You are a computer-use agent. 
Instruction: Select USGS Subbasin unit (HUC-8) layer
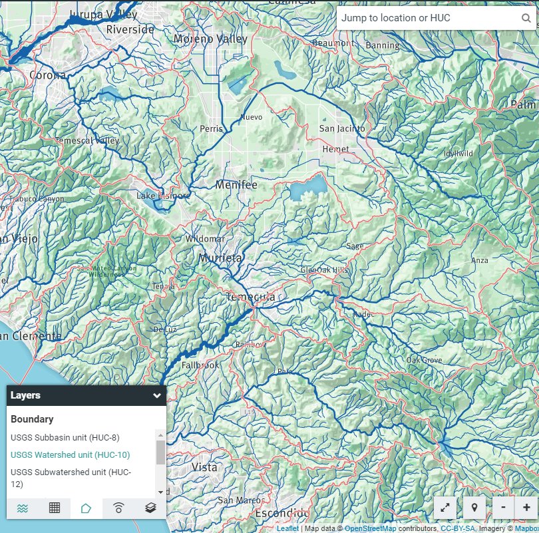65,437
